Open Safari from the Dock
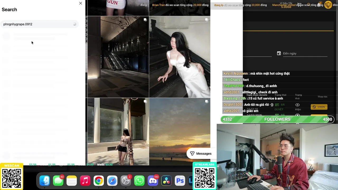This screenshot has width=338, height=190. 112,181
